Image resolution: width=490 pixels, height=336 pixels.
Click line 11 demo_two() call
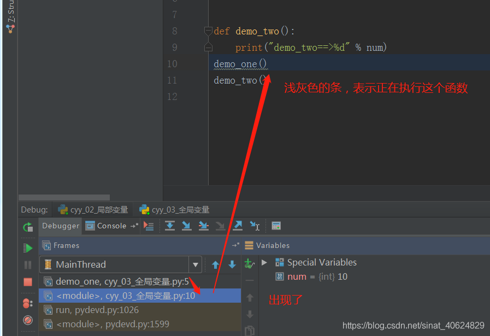coord(240,80)
